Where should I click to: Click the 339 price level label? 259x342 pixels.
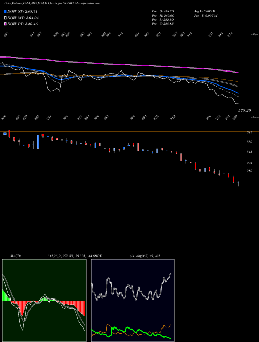249,142
